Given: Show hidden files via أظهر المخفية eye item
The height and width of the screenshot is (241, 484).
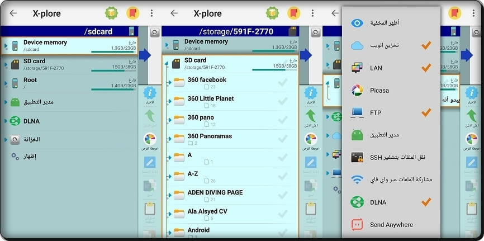Looking at the screenshot, I should tap(391, 23).
